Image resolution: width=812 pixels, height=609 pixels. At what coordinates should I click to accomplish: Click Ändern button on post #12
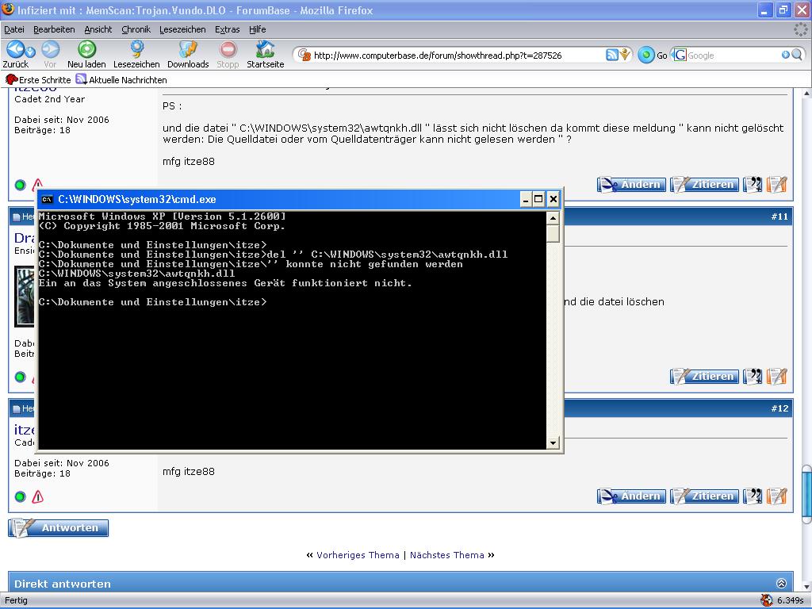click(631, 496)
